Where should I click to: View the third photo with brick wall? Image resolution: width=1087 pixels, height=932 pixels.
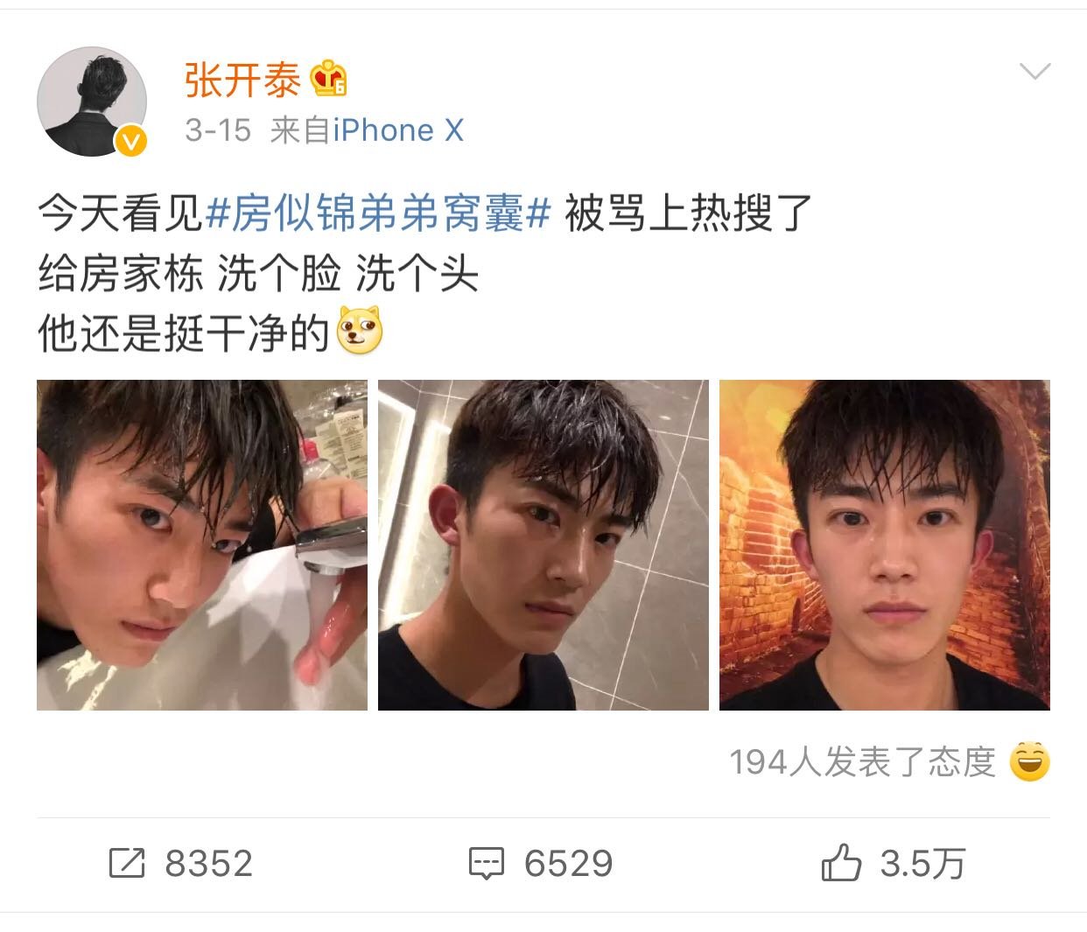tap(885, 544)
